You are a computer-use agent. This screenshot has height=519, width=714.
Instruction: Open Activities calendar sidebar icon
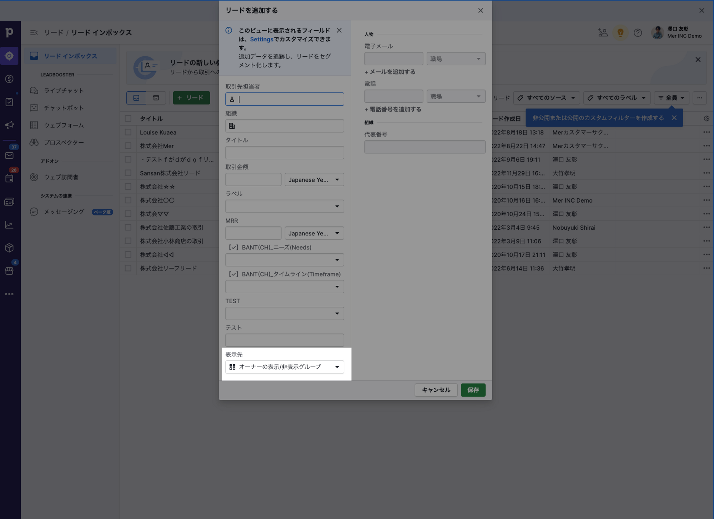(9, 178)
